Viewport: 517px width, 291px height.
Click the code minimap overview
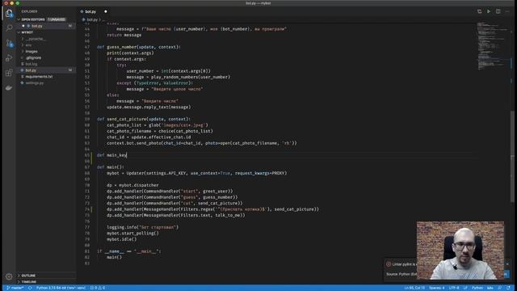coord(493,45)
